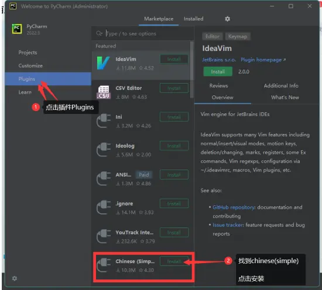Click the ANSI plugin icon
This screenshot has width=322, height=290.
click(x=104, y=179)
